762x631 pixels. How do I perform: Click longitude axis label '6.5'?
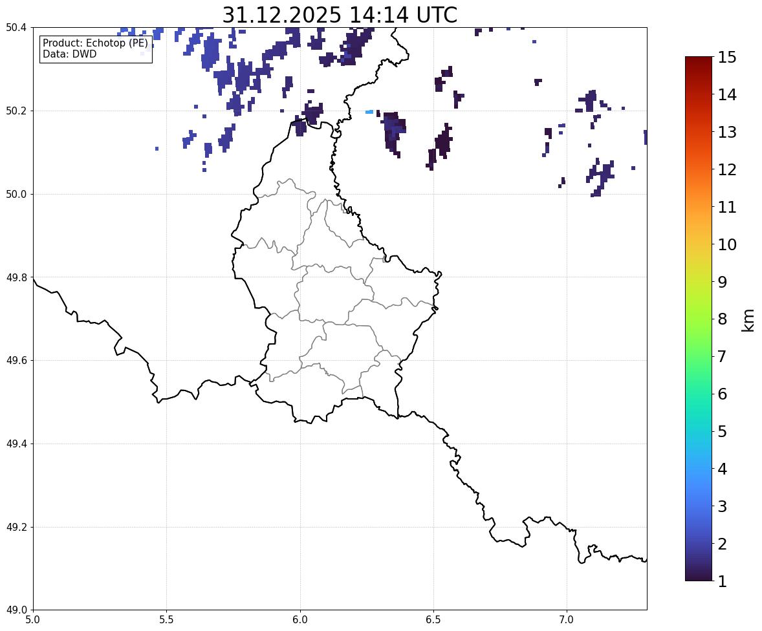(433, 620)
